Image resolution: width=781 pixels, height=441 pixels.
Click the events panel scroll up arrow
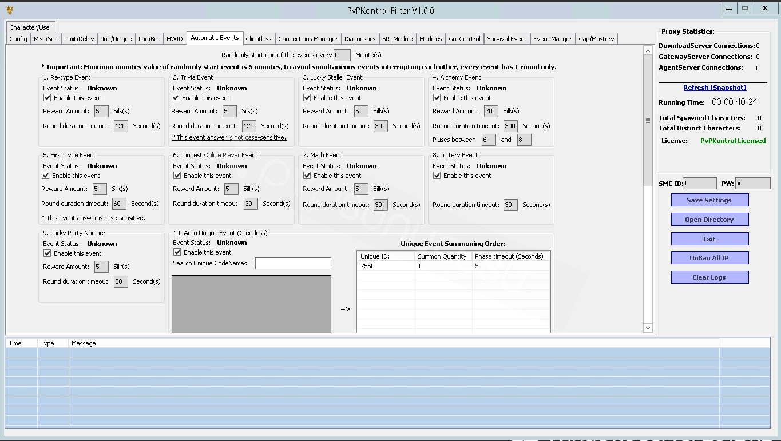point(648,51)
